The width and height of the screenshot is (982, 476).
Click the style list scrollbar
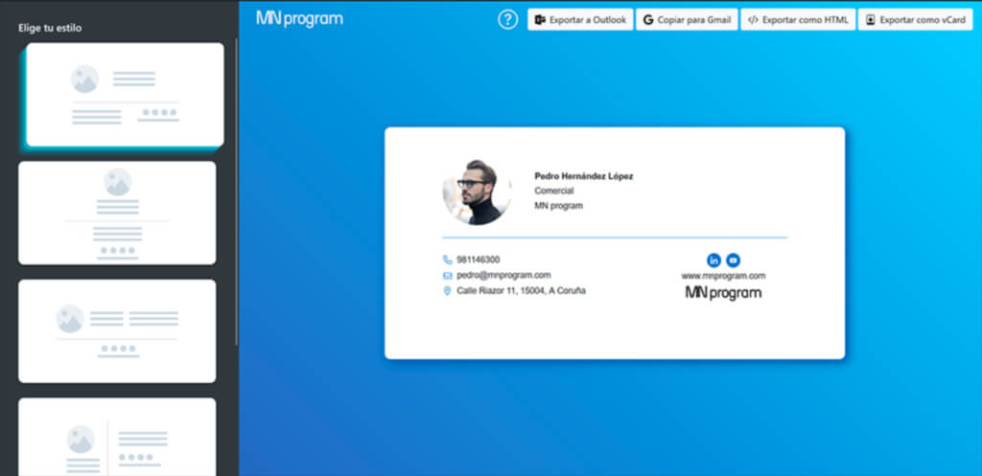point(236,192)
